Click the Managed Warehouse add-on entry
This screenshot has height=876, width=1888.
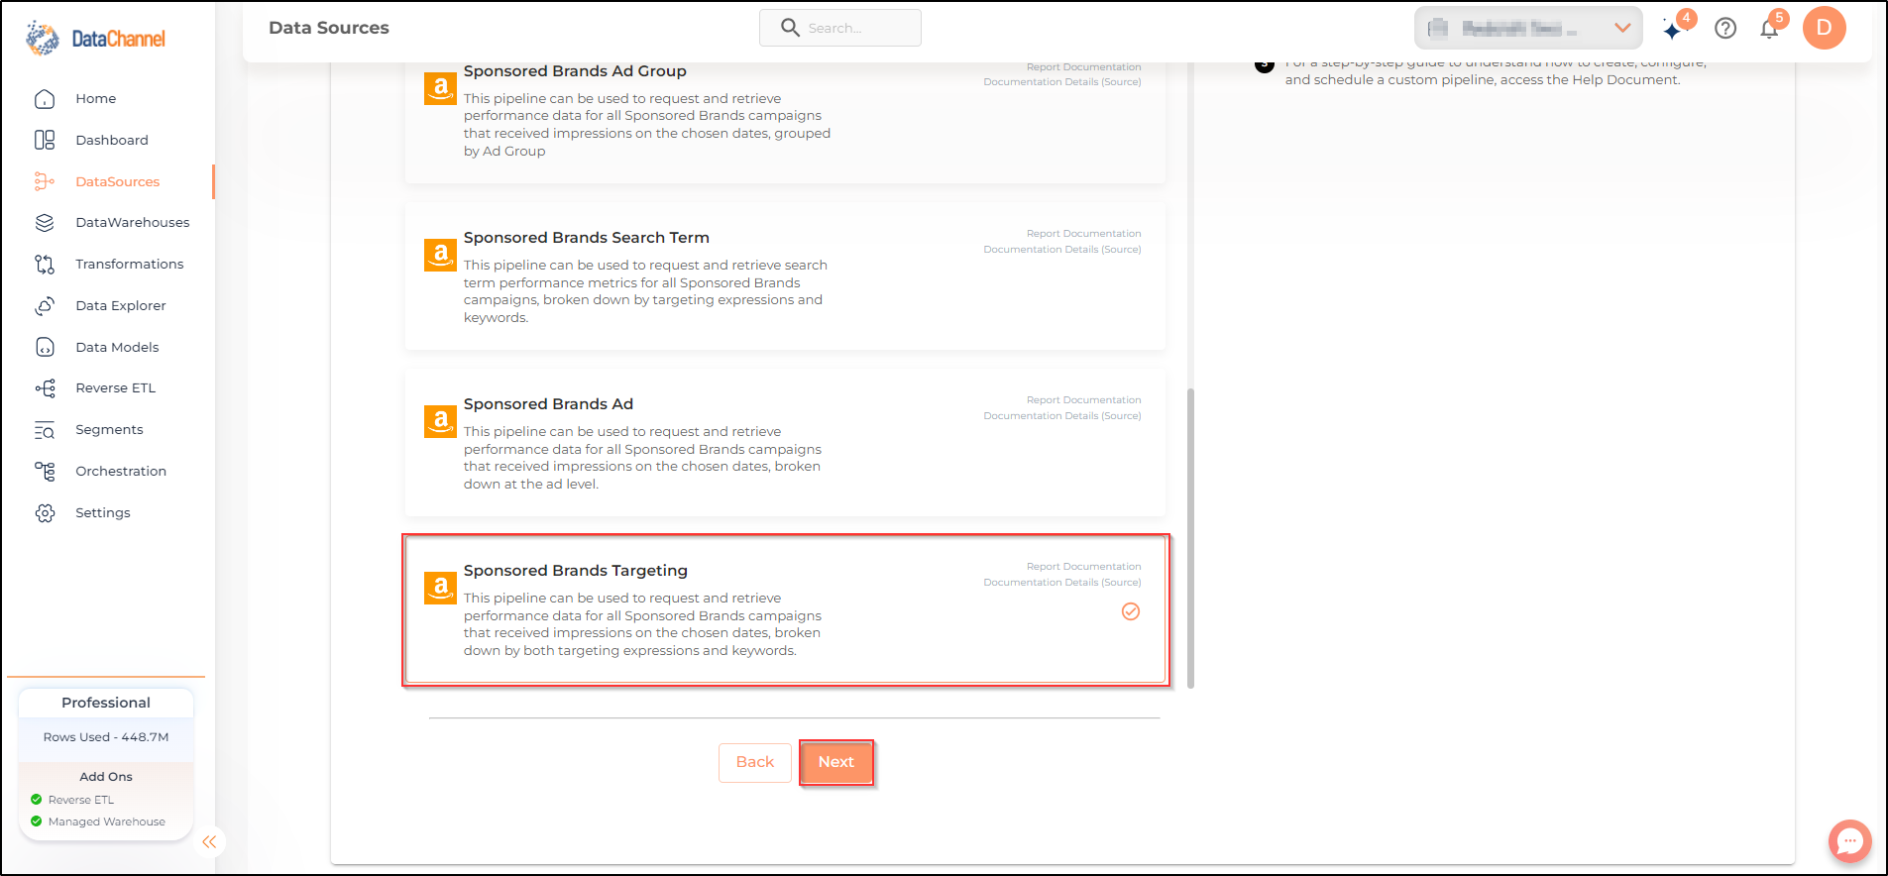pos(98,821)
